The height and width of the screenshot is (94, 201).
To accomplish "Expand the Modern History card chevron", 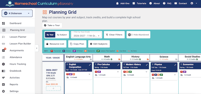I will pyautogui.click(x=146, y=72).
